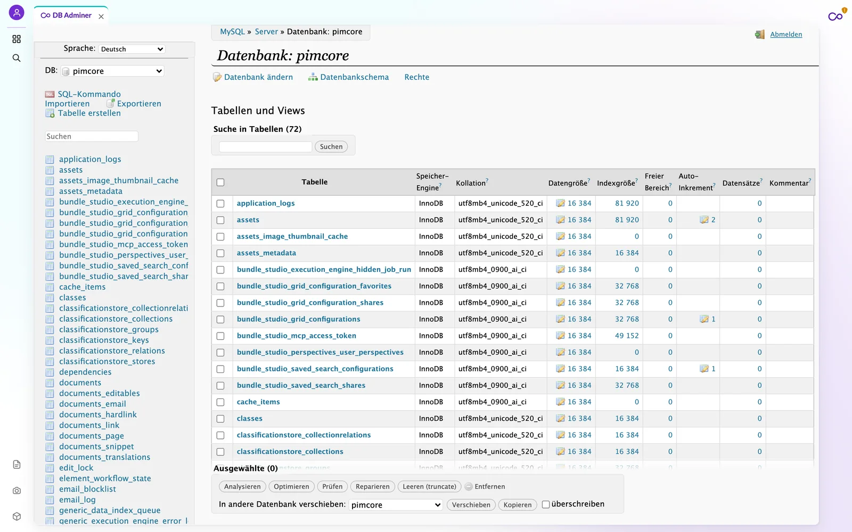Check the assets_image_thumbnail_cache row checkbox
Viewport: 852px width, 532px height.
[x=220, y=237]
